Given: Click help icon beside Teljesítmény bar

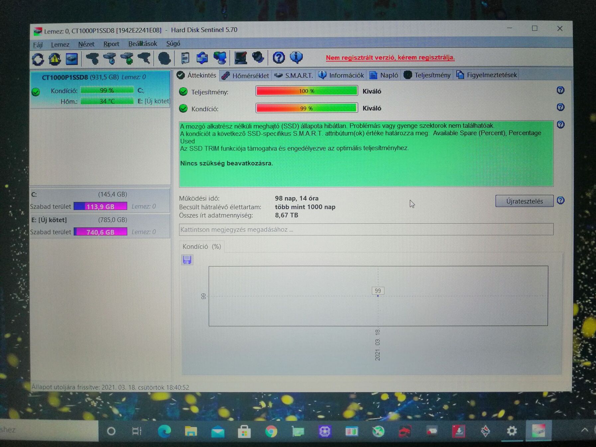Looking at the screenshot, I should (x=560, y=90).
